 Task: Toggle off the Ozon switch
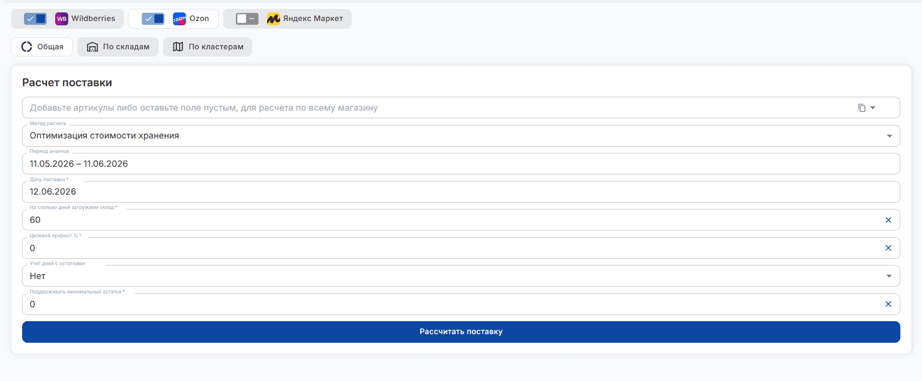click(153, 19)
